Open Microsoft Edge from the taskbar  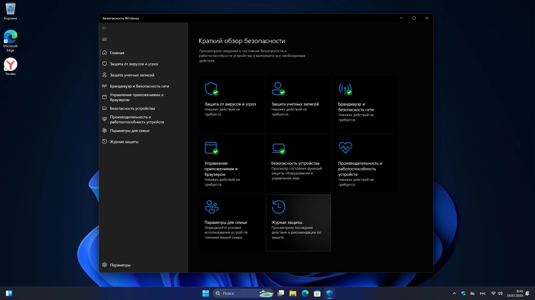pos(305,293)
